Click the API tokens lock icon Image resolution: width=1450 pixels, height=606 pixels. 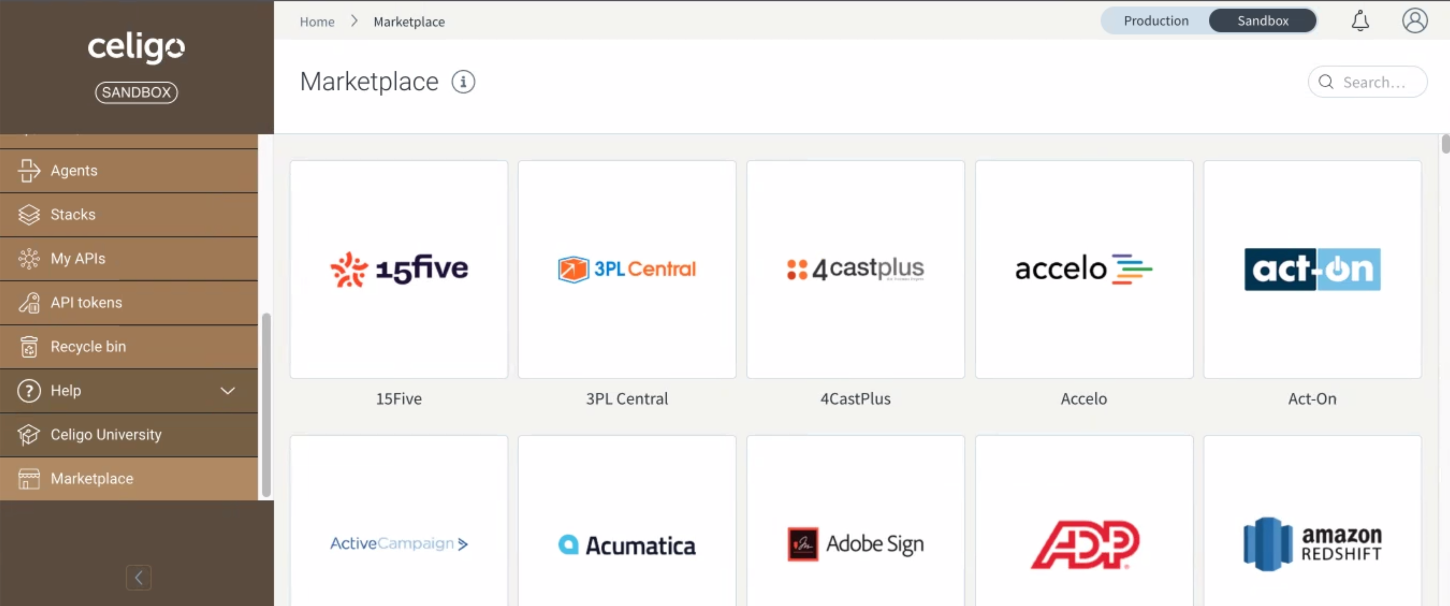29,303
